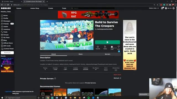Open a new browser tab
The image size is (177, 99).
point(47,2)
